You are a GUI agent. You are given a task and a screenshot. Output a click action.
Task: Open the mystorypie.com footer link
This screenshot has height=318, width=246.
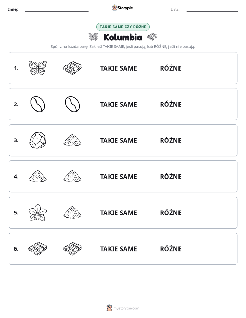(x=123, y=308)
